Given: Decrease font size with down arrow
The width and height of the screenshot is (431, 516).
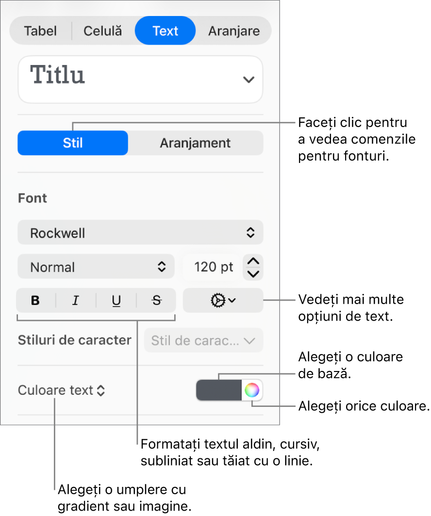Looking at the screenshot, I should click(253, 274).
